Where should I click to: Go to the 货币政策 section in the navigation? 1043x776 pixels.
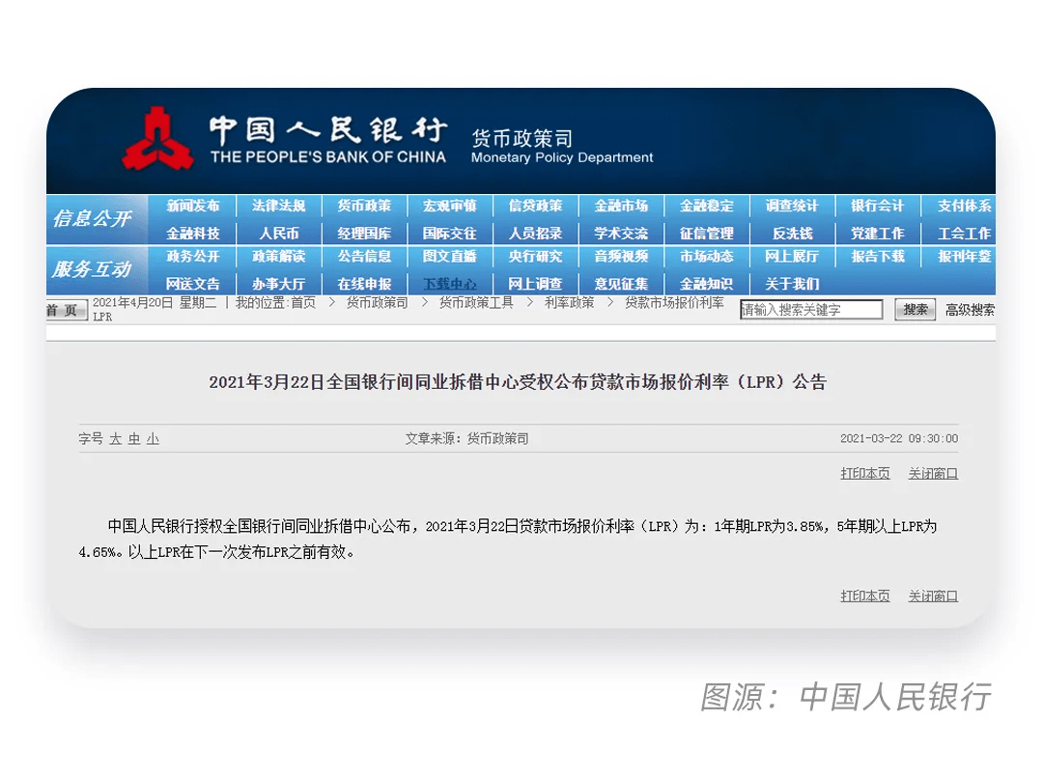coord(364,207)
